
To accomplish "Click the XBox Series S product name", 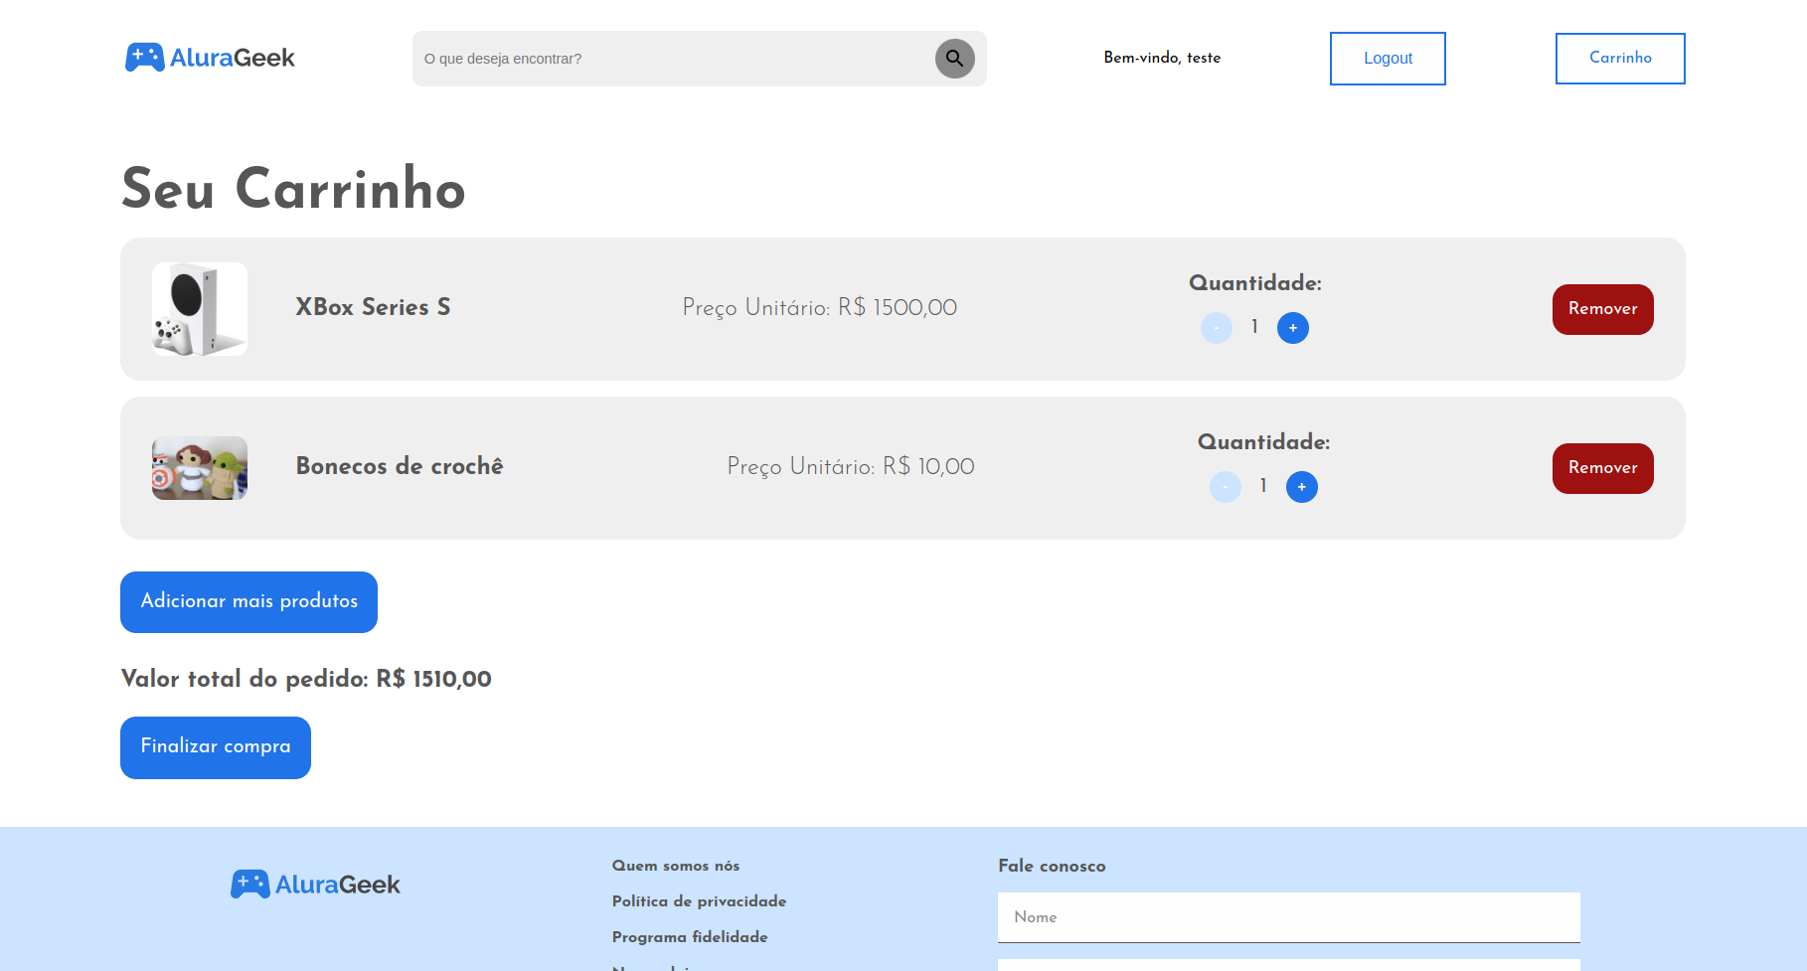I will [x=373, y=307].
